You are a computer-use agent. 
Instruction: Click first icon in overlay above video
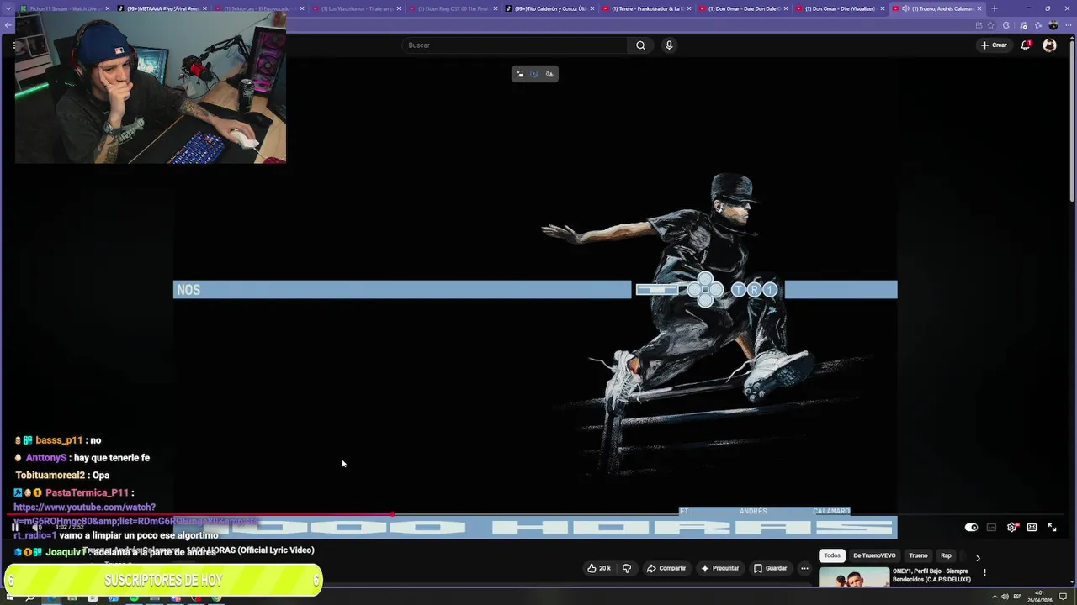[520, 74]
